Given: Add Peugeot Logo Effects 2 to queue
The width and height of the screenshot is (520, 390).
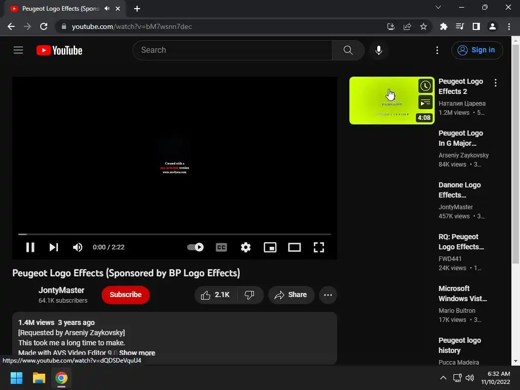Looking at the screenshot, I should coord(425,103).
